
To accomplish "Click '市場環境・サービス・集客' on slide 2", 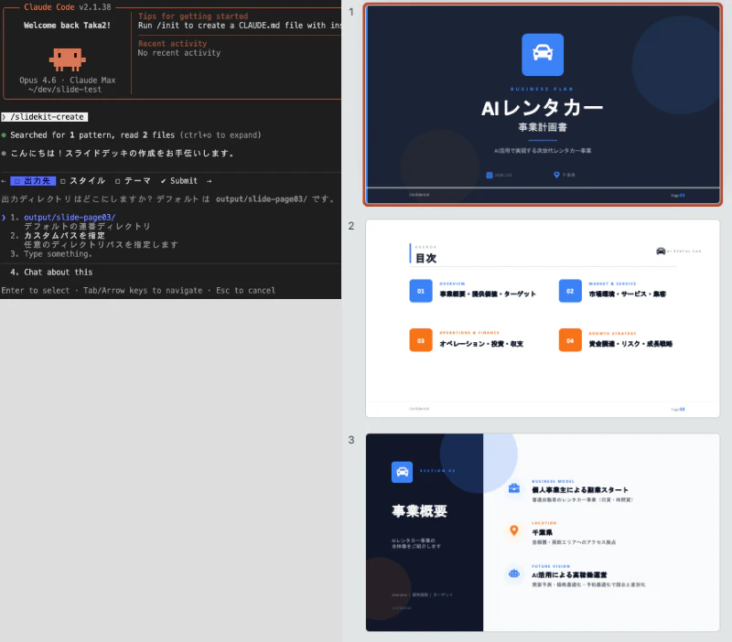I will 628,294.
